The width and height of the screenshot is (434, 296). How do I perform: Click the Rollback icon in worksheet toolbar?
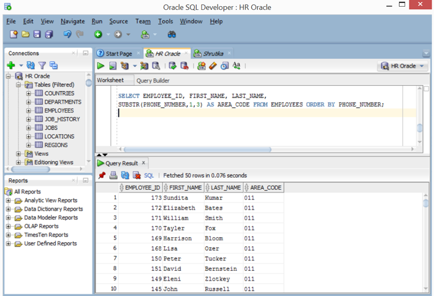(x=185, y=66)
